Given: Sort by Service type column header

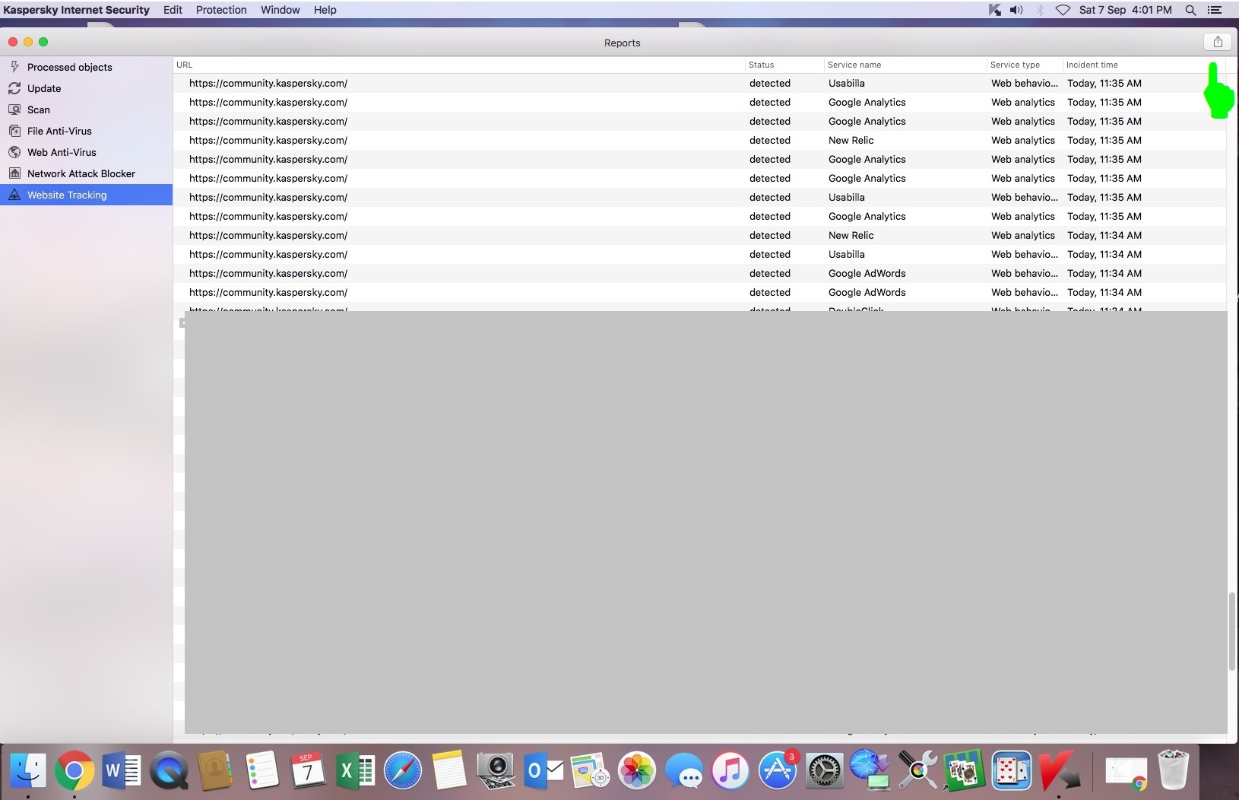Looking at the screenshot, I should [x=1025, y=65].
